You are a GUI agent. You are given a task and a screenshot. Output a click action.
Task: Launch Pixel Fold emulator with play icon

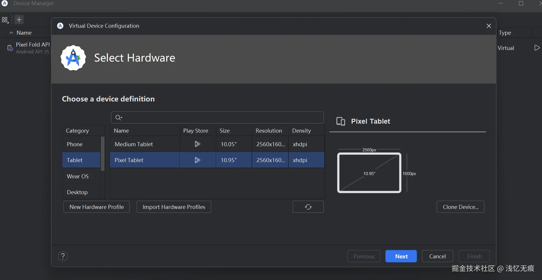537,48
